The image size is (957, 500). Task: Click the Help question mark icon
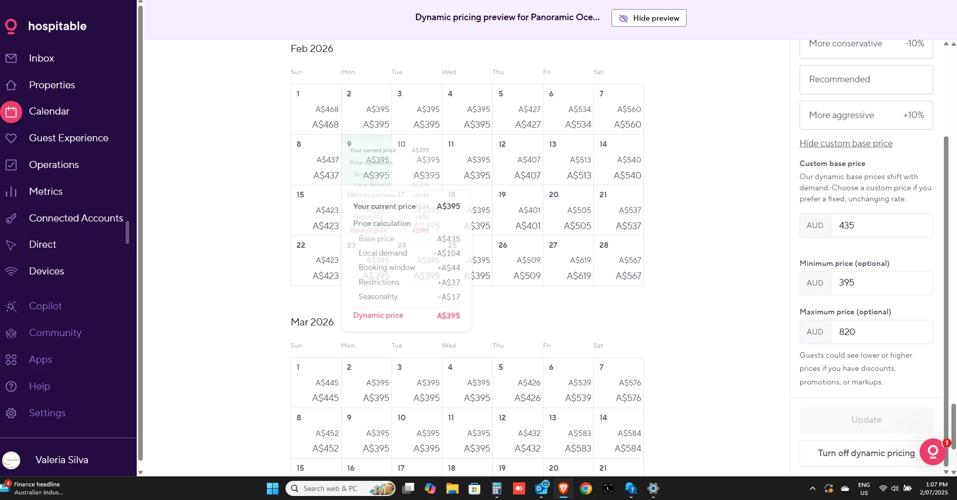pos(11,386)
